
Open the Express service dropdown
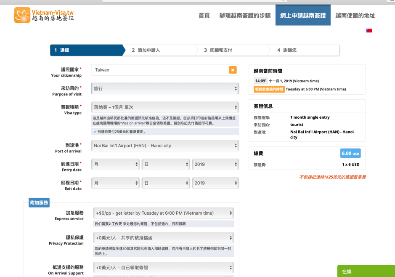pyautogui.click(x=164, y=213)
